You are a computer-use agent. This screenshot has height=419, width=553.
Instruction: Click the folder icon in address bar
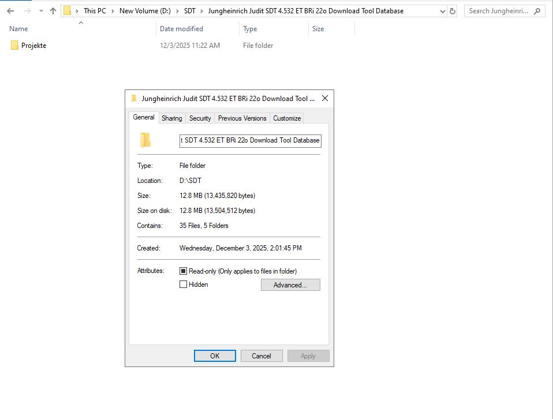[67, 11]
